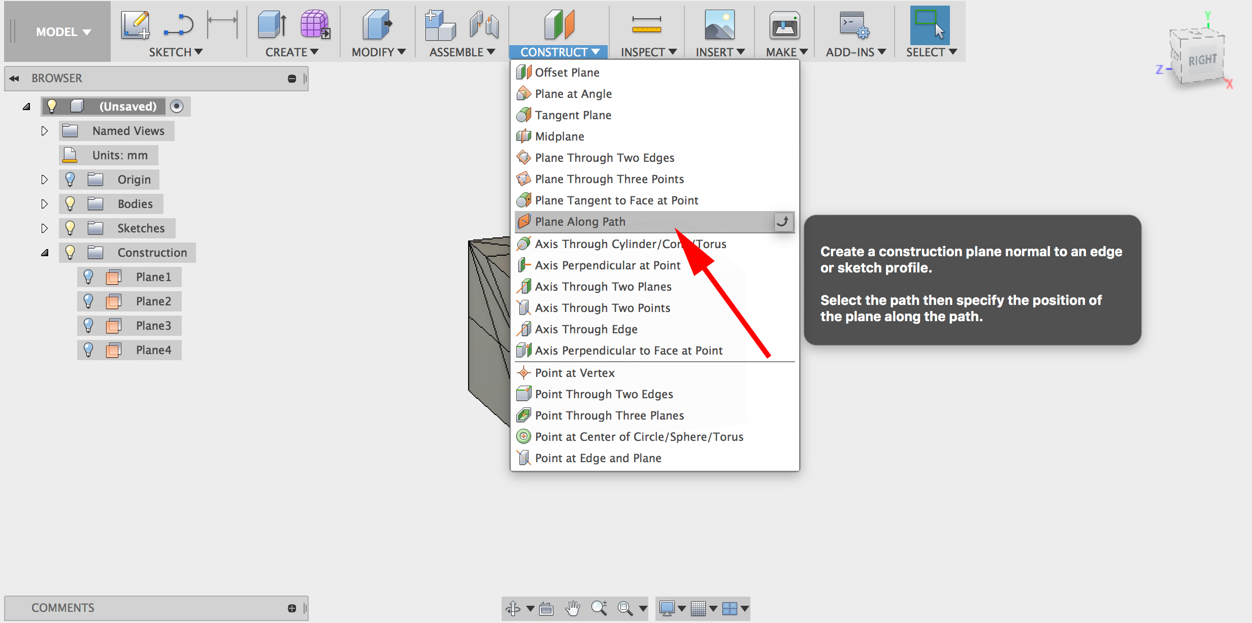The image size is (1252, 623).
Task: Collapse the Browser panel arrows
Action: [14, 79]
